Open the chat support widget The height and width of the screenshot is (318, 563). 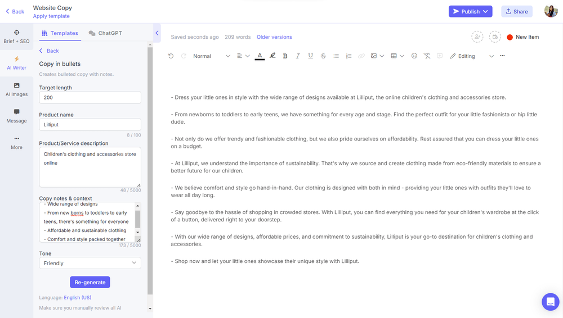(x=551, y=302)
